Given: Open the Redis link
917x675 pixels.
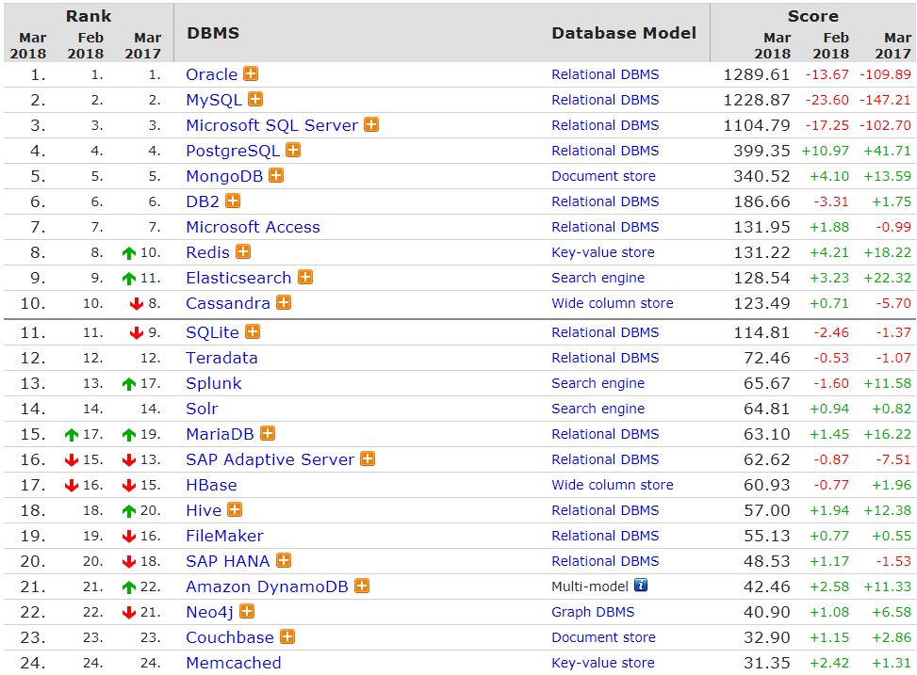Looking at the screenshot, I should point(207,252).
